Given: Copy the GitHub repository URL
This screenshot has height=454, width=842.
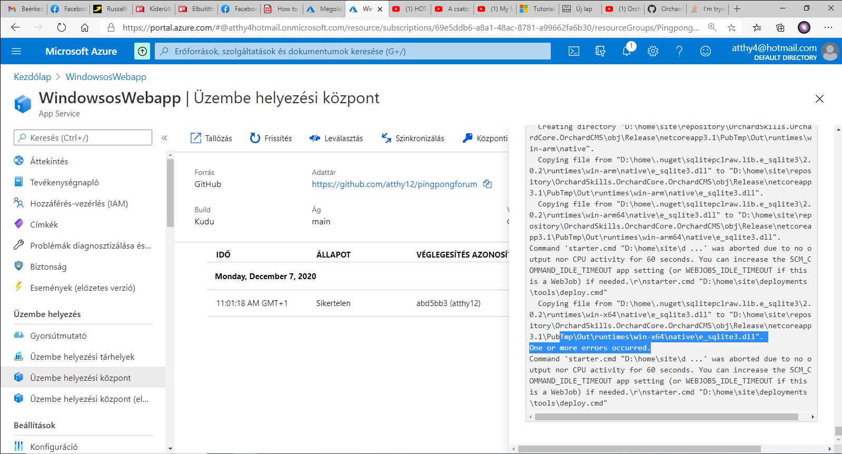Looking at the screenshot, I should [x=488, y=184].
